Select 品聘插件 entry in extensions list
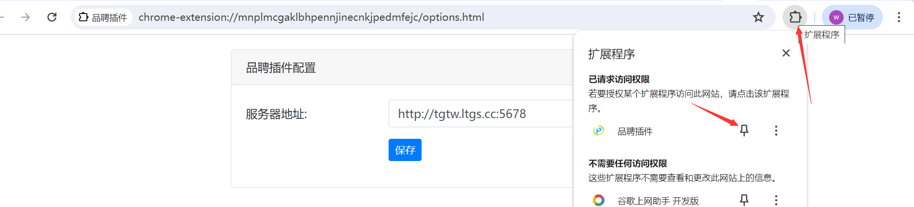 635,131
